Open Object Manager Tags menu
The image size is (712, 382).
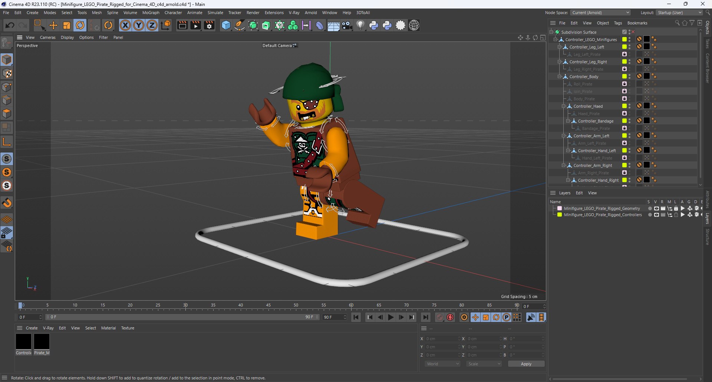point(618,23)
